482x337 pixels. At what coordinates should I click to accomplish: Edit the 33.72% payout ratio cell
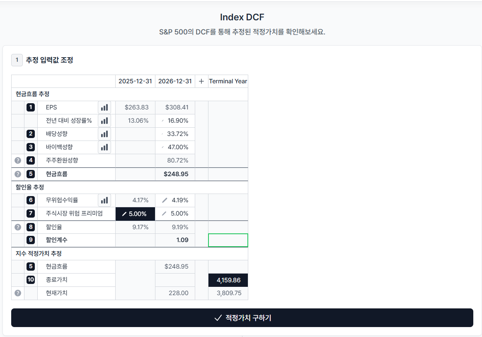point(175,134)
